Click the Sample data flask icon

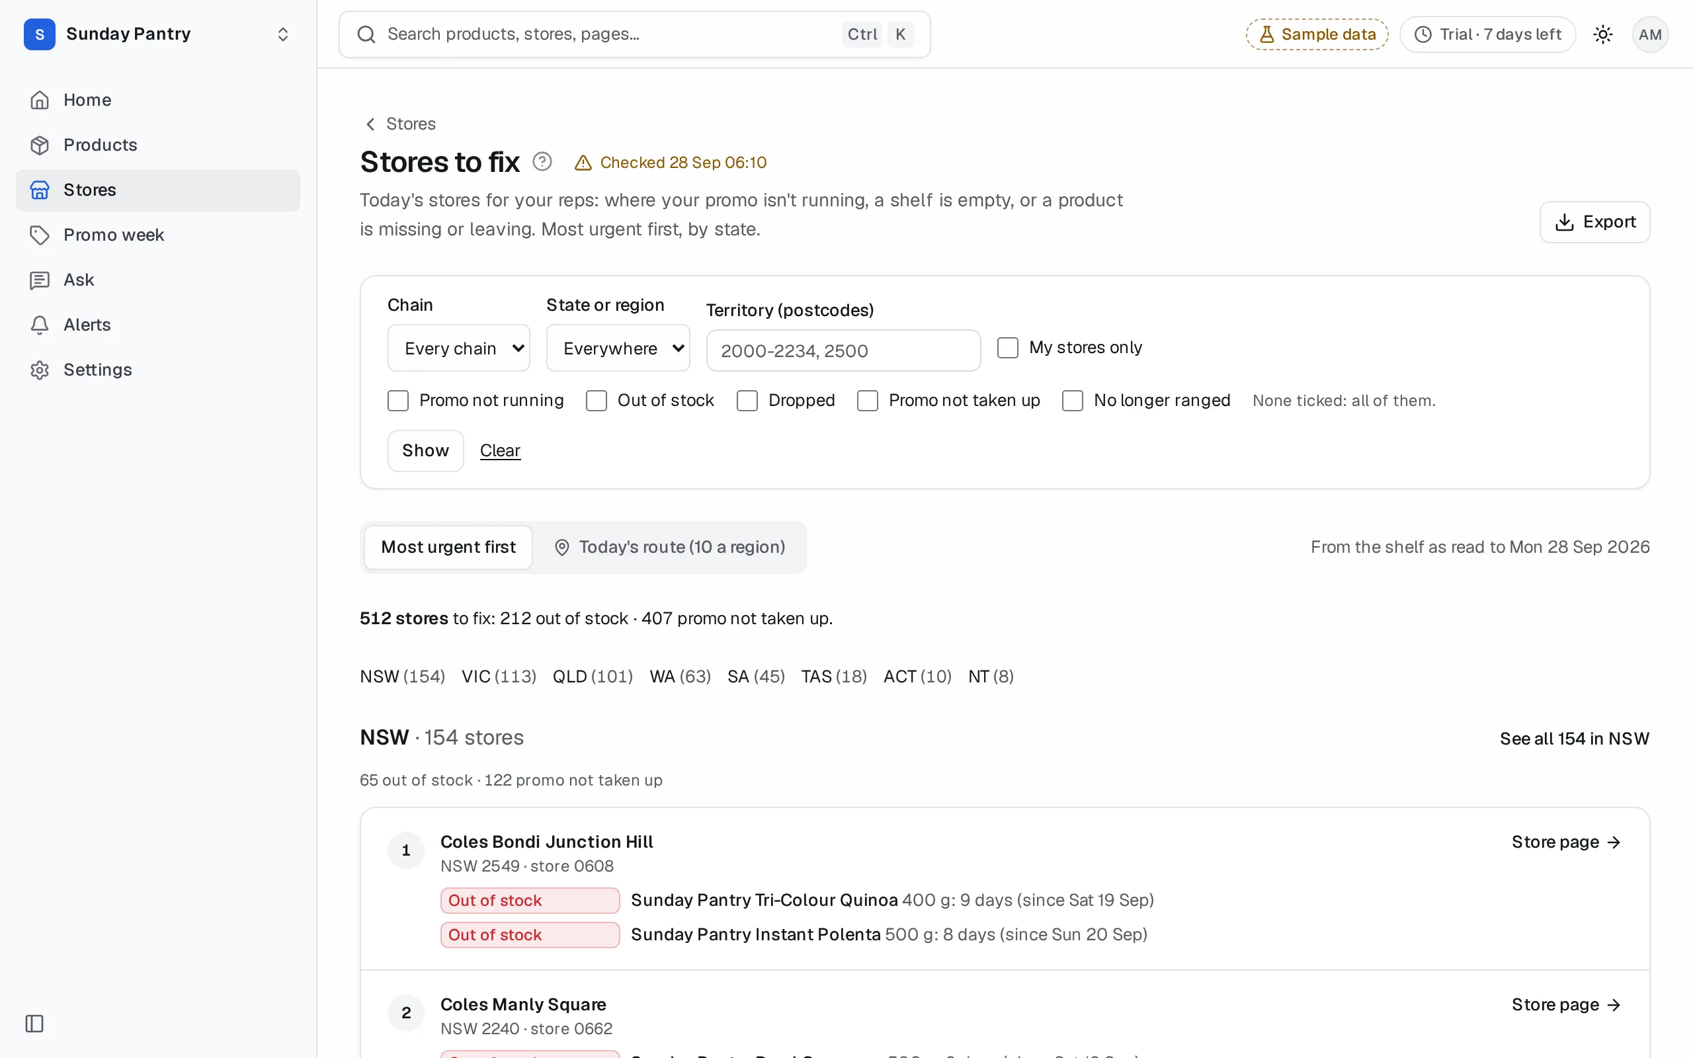click(1266, 34)
